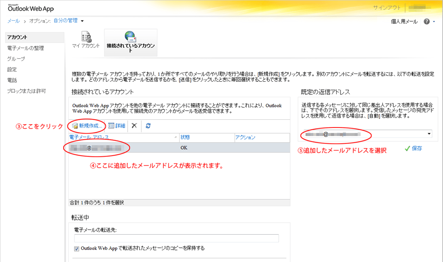
Task: Click the Outlook Web App logo
Action: [31, 8]
